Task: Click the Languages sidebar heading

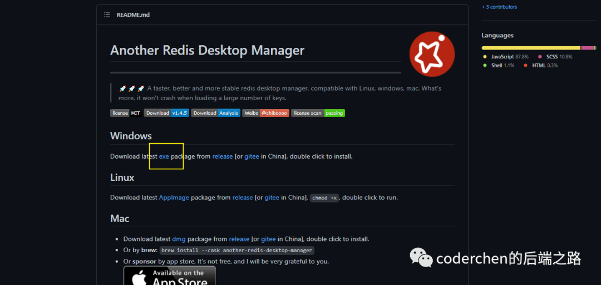Action: (497, 35)
